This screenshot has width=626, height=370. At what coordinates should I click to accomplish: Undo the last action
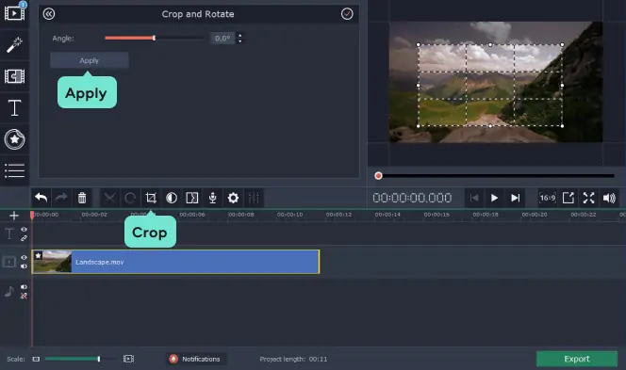pos(41,198)
